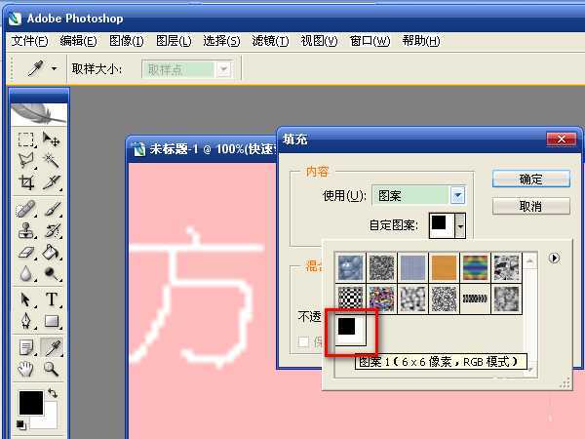
Task: Click the black foreground color swatch
Action: [x=29, y=401]
